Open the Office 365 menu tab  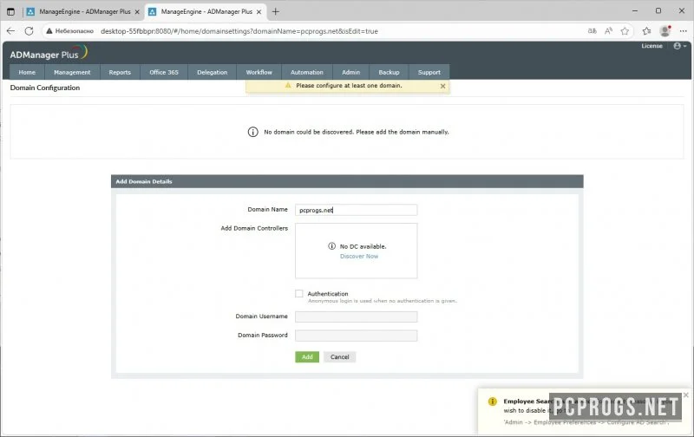164,72
